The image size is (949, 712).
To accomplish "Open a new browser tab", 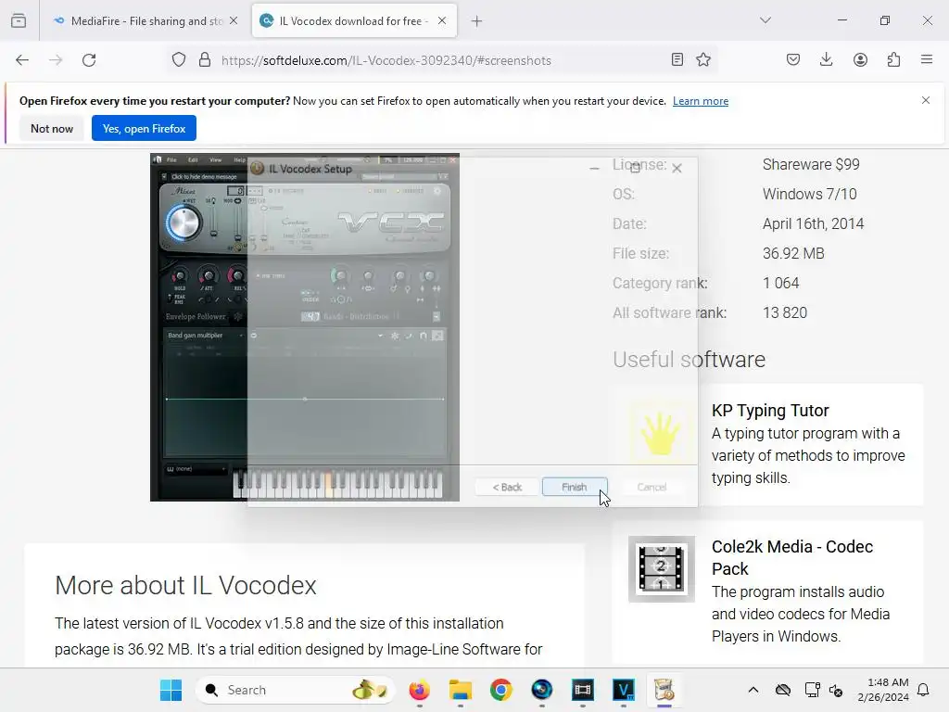I will (x=476, y=21).
